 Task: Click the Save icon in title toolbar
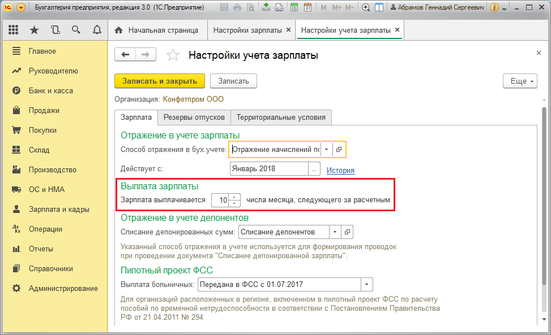(x=224, y=7)
